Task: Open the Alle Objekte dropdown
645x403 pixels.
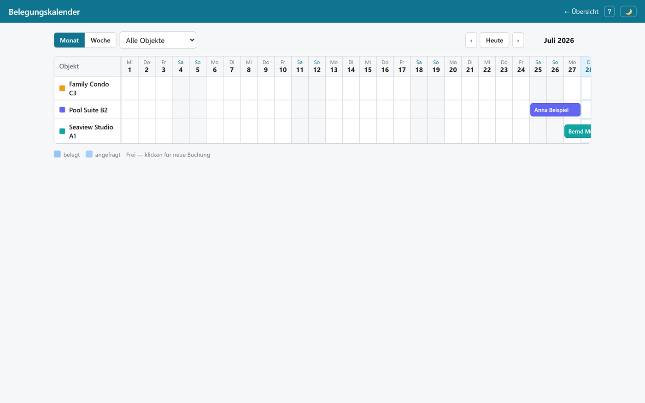Action: tap(158, 40)
